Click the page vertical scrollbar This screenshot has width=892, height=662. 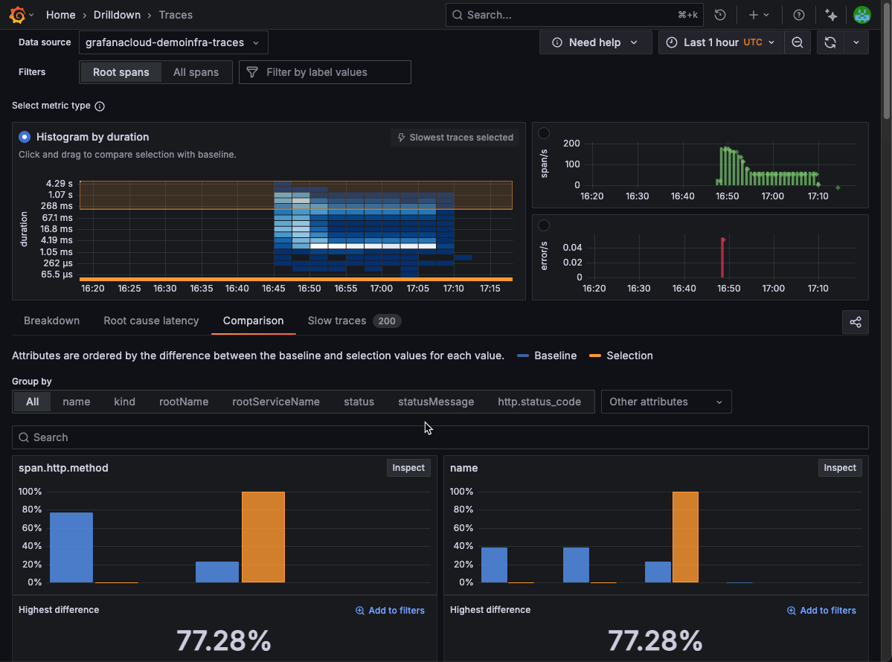click(x=886, y=62)
